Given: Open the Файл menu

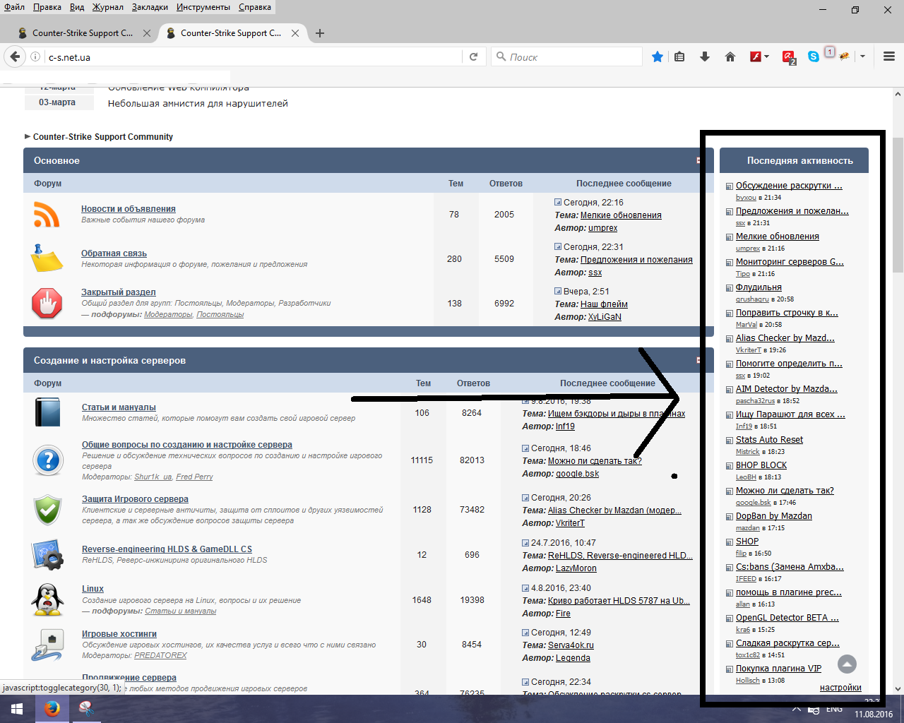Looking at the screenshot, I should coord(15,7).
